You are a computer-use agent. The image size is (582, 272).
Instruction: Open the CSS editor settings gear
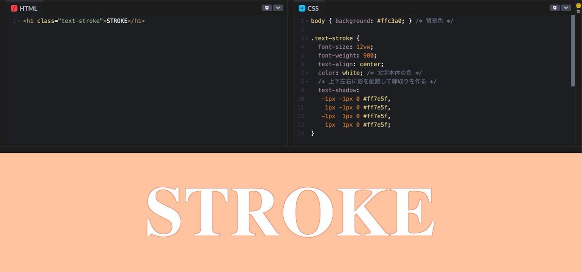click(555, 8)
